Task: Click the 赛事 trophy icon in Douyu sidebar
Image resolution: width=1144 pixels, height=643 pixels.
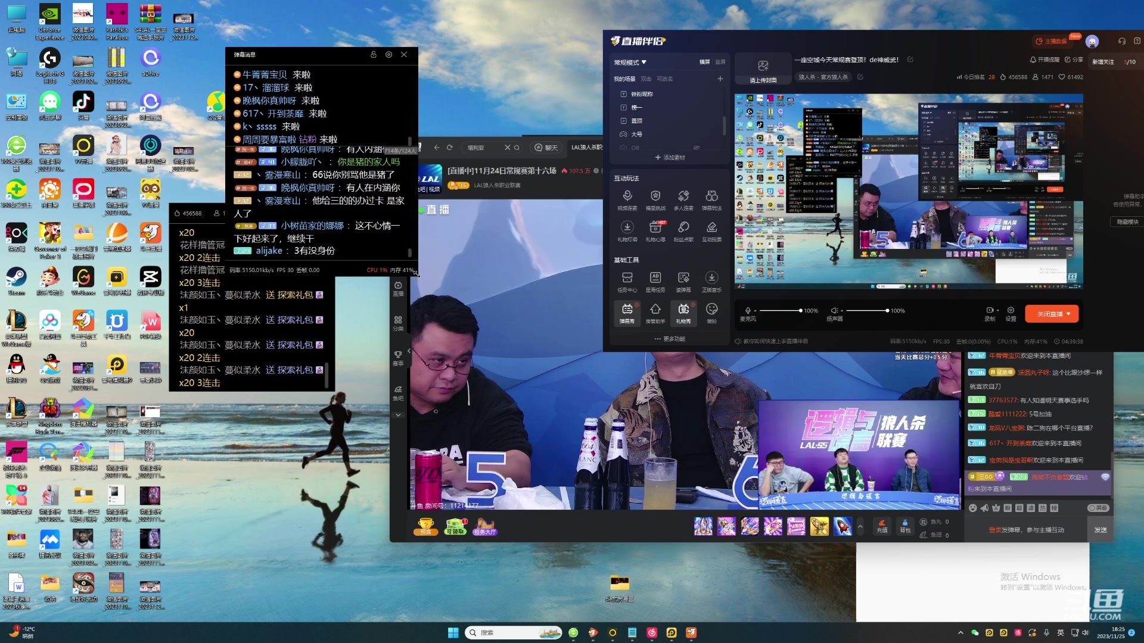Action: click(x=398, y=357)
